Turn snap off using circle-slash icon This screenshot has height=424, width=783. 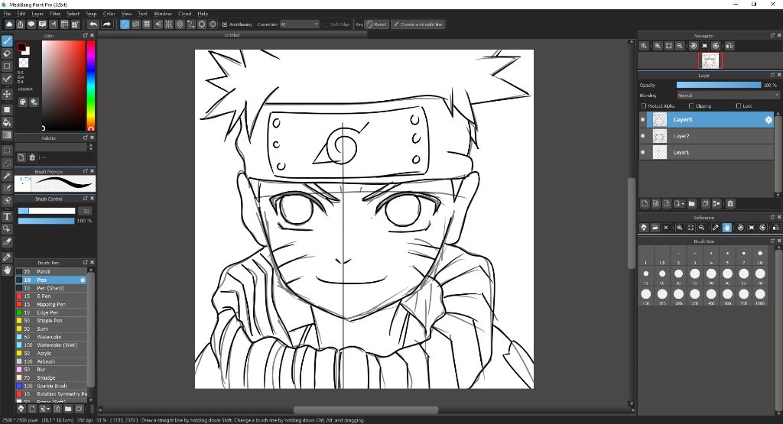(125, 24)
